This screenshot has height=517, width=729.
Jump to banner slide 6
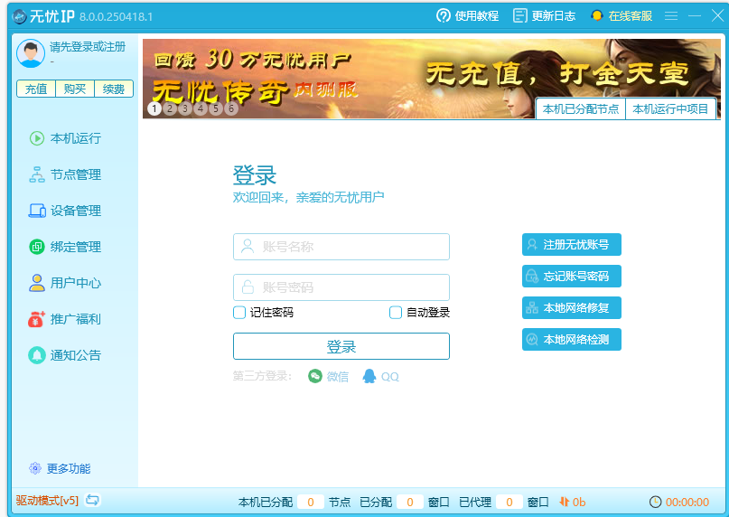click(x=231, y=108)
